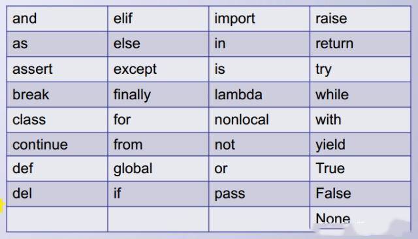The width and height of the screenshot is (418, 239).
Task: Select the 'return' keyword cell
Action: click(x=361, y=44)
